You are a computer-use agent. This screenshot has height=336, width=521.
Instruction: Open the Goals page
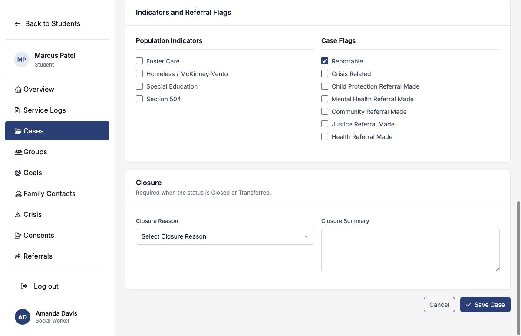[x=57, y=173]
